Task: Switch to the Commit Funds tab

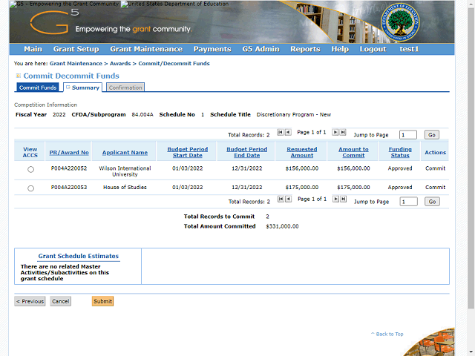Action: pos(38,88)
